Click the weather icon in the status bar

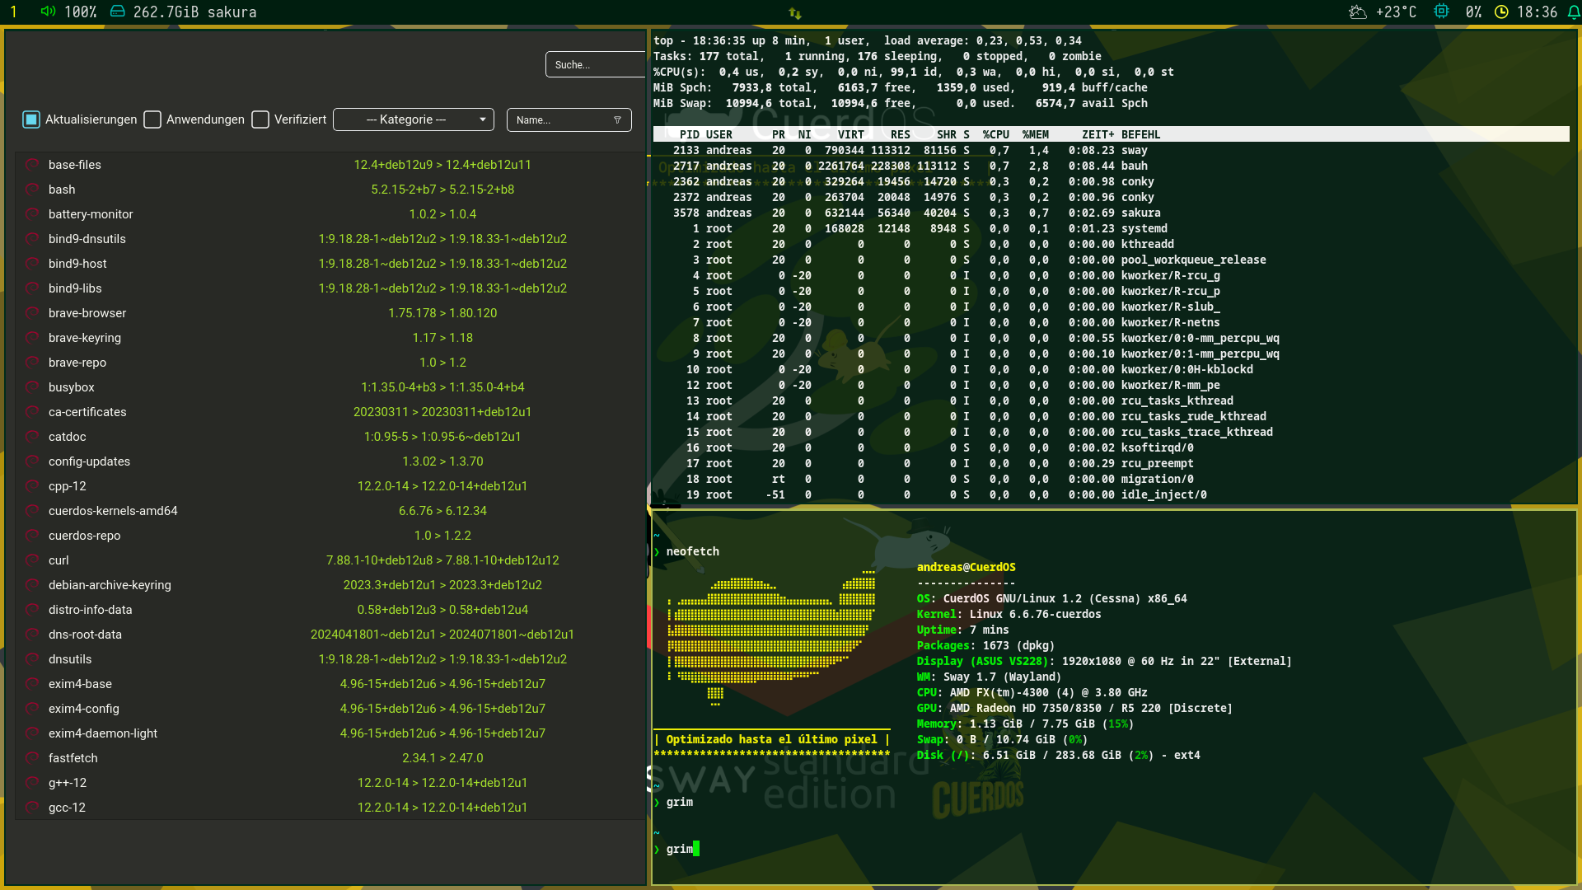click(1357, 12)
